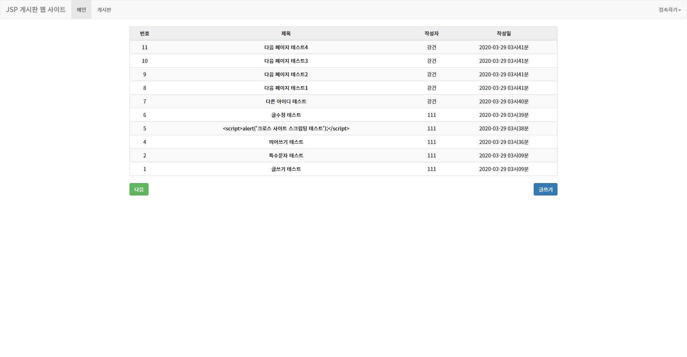This screenshot has width=687, height=357.
Task: Open the cross-site scripting test post
Action: pos(286,128)
